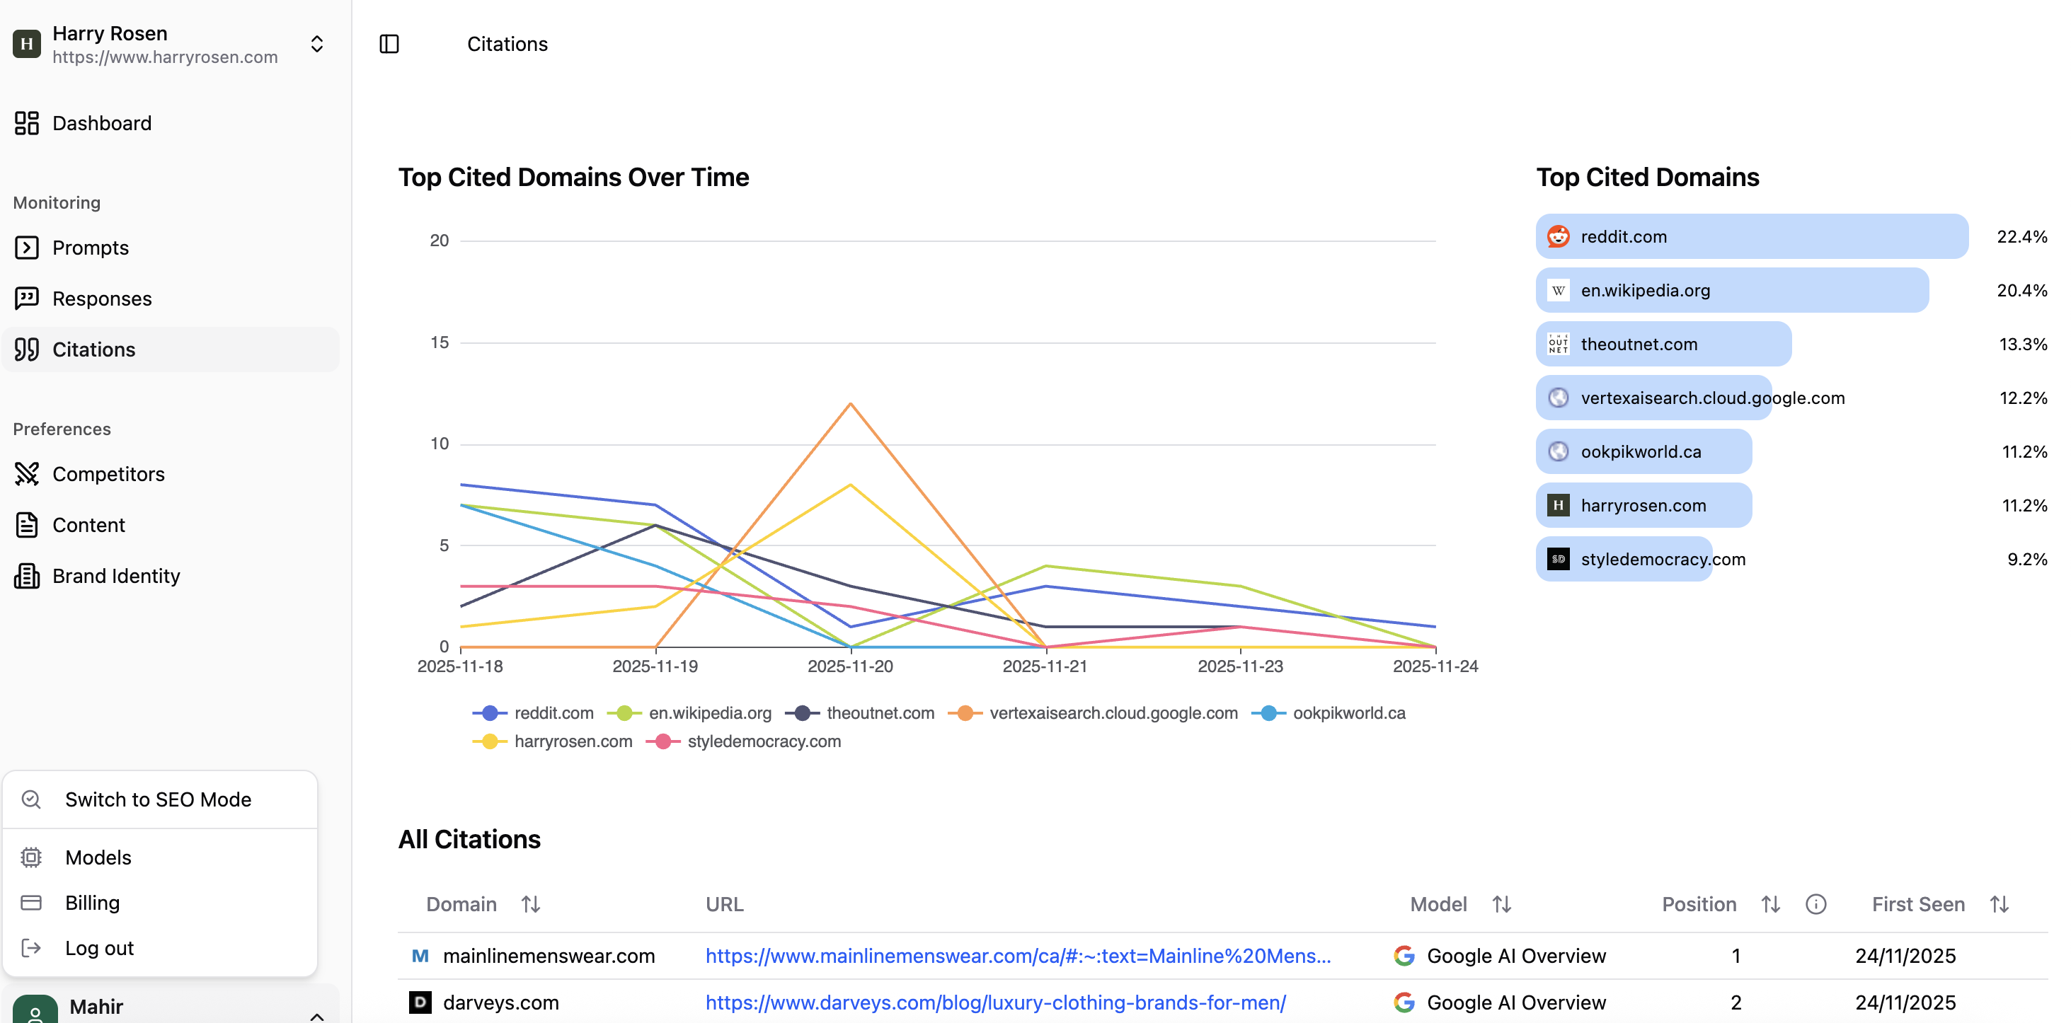Open the mainlinemenswear.com citation URL
The height and width of the screenshot is (1023, 2071).
point(1018,956)
